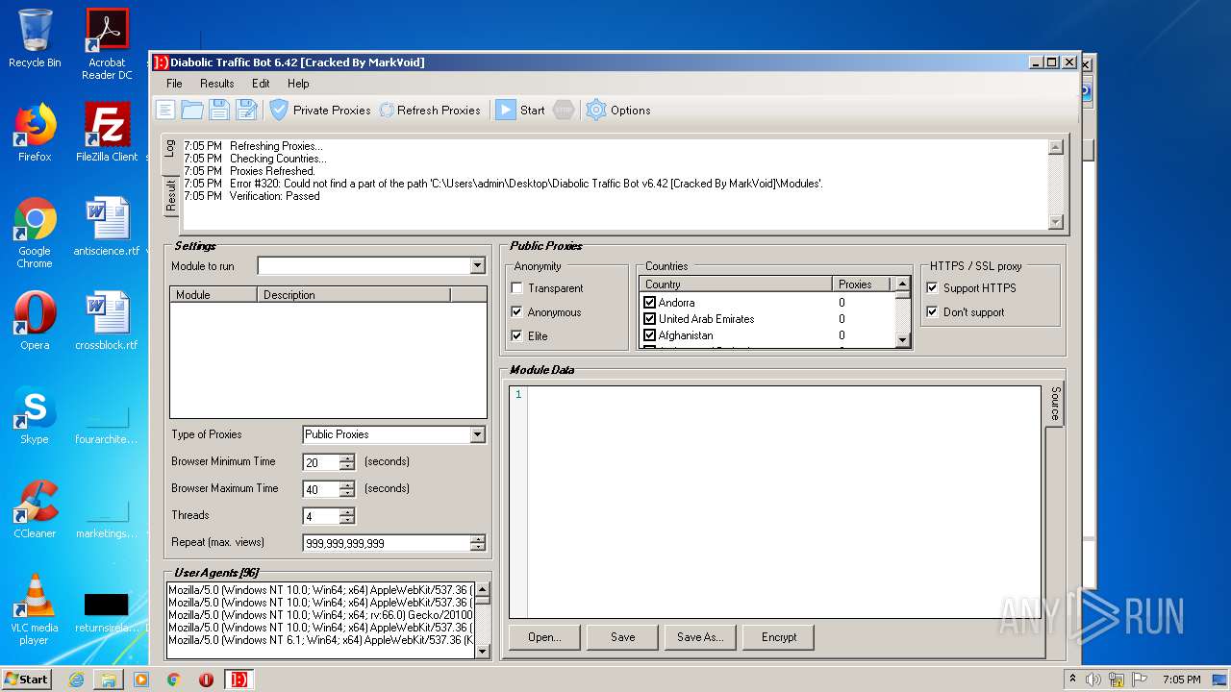Click the Threads value field
1231x692 pixels.
pos(321,516)
